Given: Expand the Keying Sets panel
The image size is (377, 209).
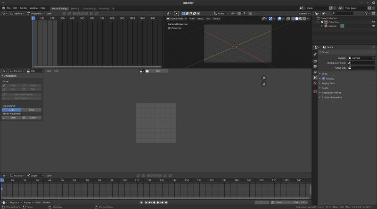Looking at the screenshot, I should point(328,83).
